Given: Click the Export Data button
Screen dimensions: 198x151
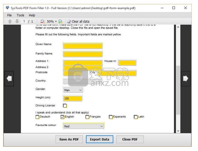Looking at the screenshot, I should coord(99,139).
